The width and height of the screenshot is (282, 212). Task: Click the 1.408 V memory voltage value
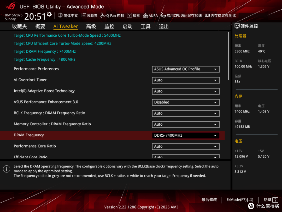[264, 111]
